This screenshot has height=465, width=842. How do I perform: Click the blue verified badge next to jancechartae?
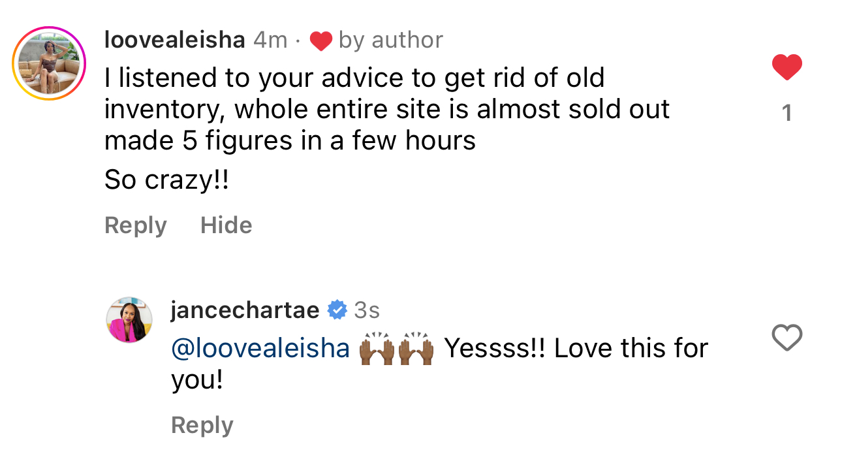click(x=337, y=310)
